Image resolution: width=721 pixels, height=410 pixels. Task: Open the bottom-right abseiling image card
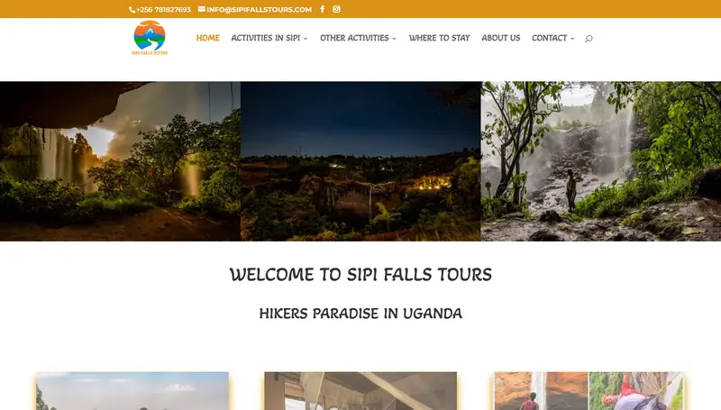click(x=589, y=391)
